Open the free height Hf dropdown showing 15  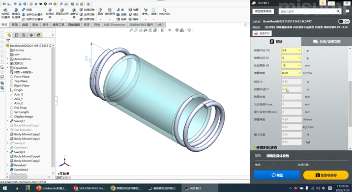pyautogui.click(x=291, y=65)
